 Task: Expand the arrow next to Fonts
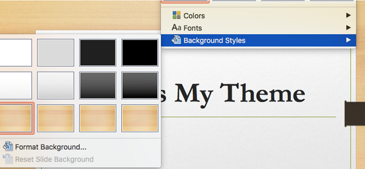348,28
